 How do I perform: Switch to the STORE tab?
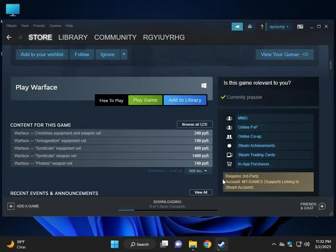(40, 37)
